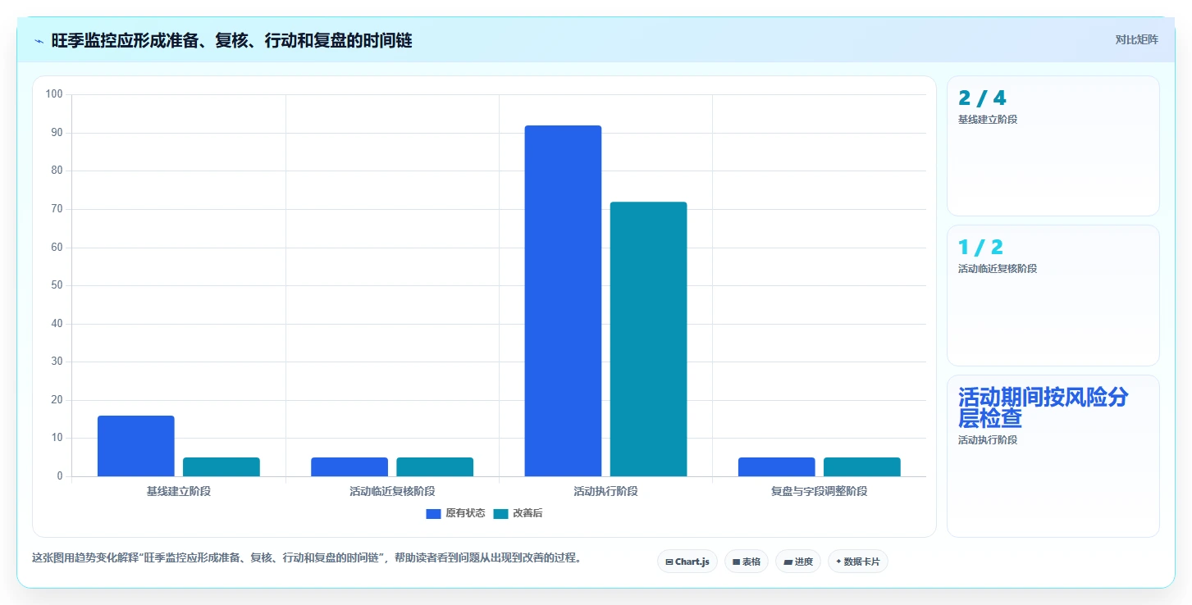Click the 原有状态 legend text
The height and width of the screenshot is (605, 1192).
465,514
